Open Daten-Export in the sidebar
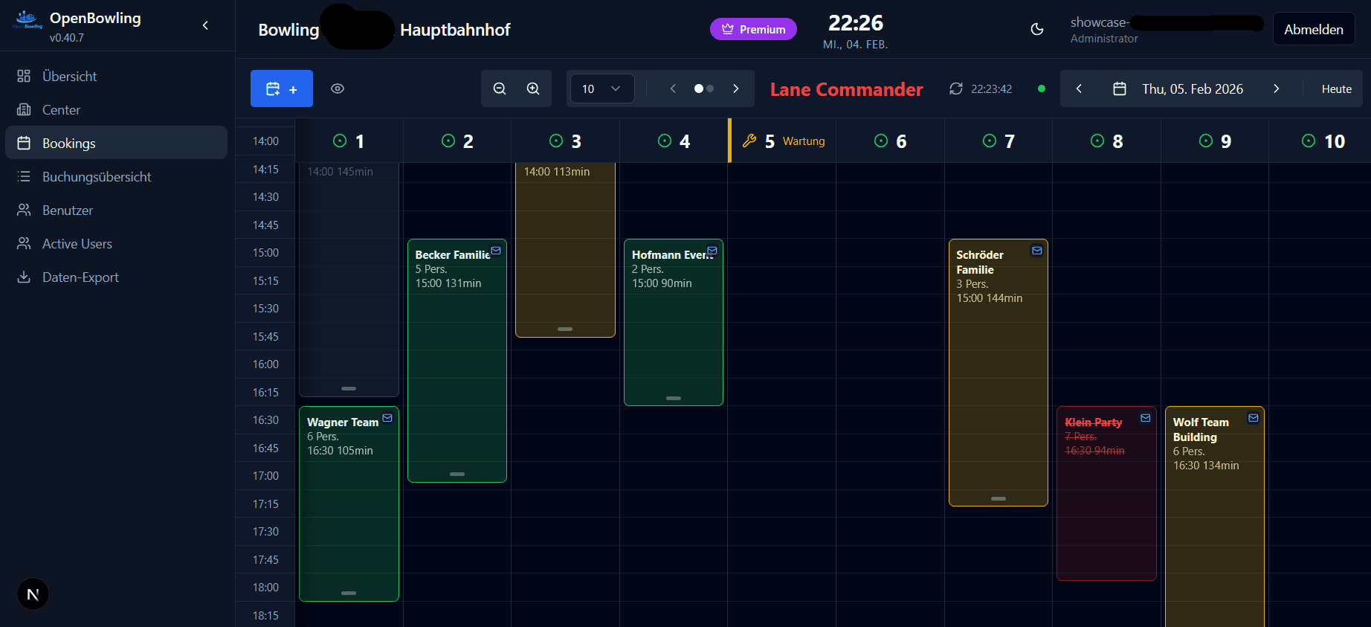Screen dimensions: 1371x627 coord(116,277)
